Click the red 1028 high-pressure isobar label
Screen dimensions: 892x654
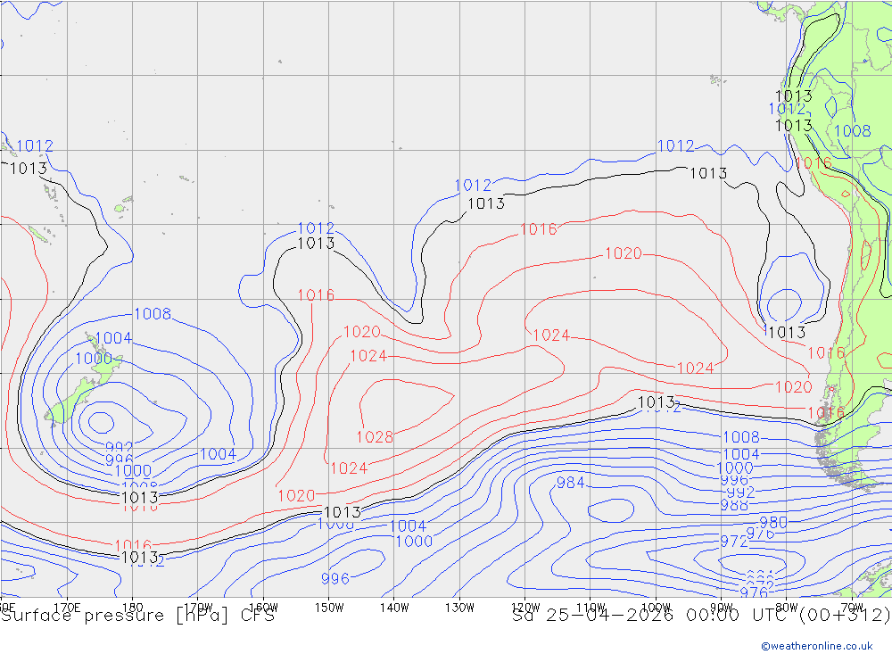(x=375, y=437)
